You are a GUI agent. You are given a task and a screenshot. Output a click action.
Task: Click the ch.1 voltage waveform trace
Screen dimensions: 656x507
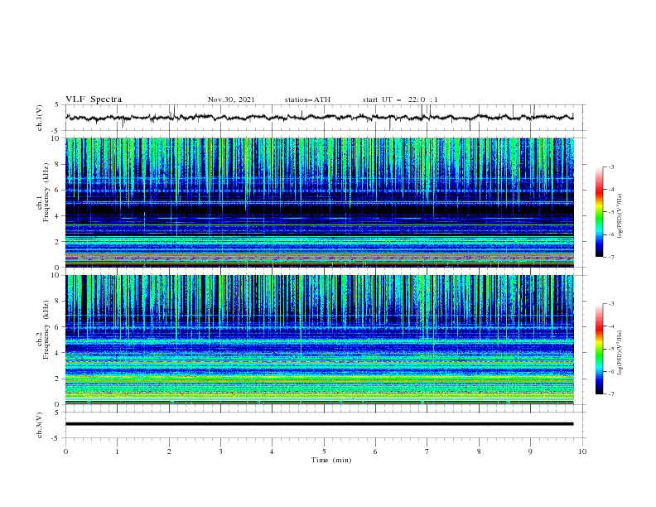pos(320,118)
